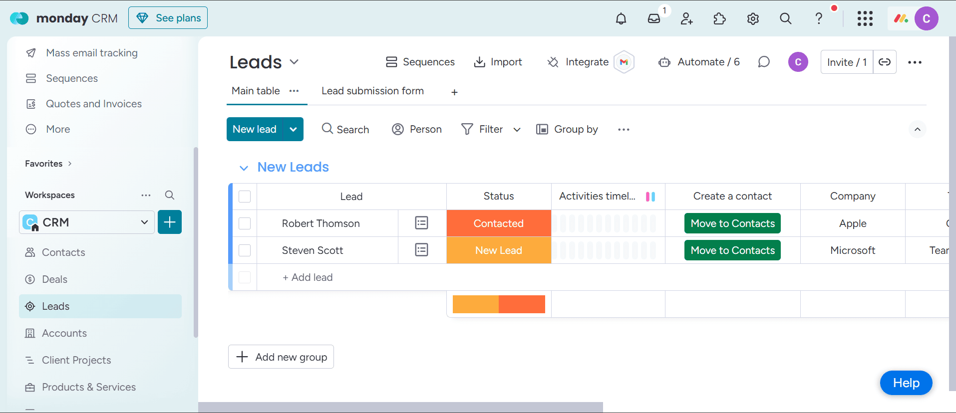Click Move to Contacts for Steven Scott
Screen dimensions: 956x413
tap(732, 250)
